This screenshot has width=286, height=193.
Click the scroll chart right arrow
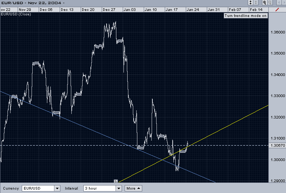pos(284,3)
